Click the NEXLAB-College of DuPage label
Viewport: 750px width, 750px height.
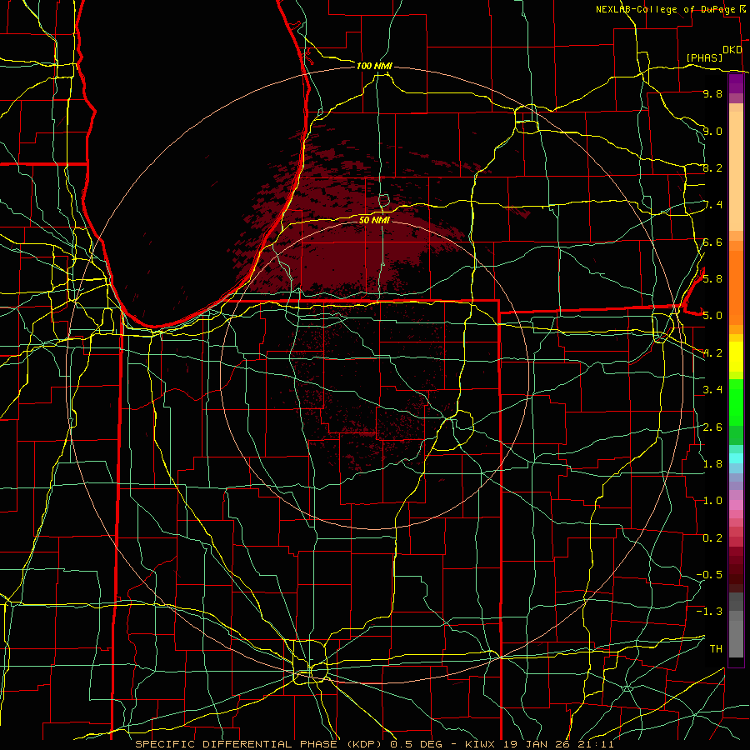(666, 9)
